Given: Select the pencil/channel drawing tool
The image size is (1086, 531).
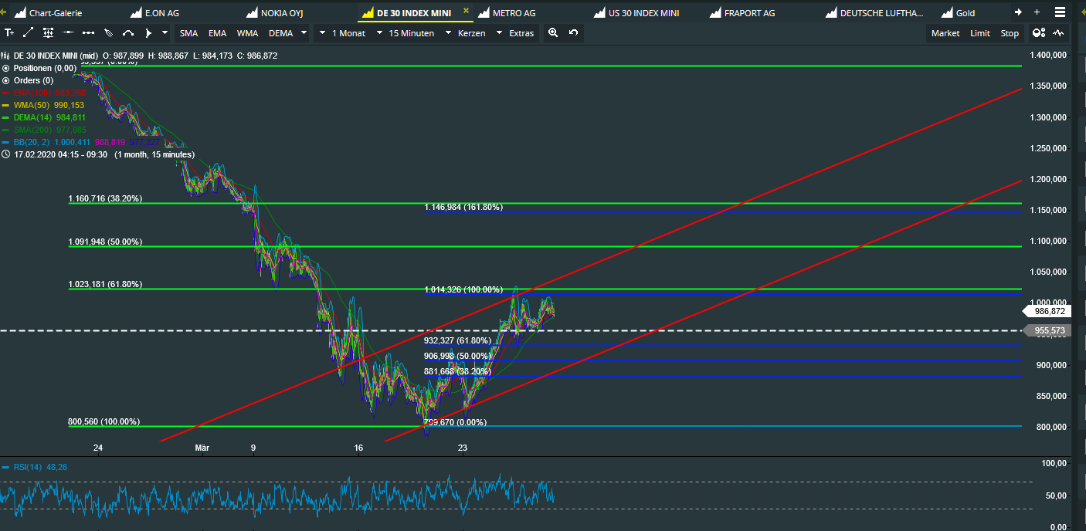Looking at the screenshot, I should (x=108, y=32).
